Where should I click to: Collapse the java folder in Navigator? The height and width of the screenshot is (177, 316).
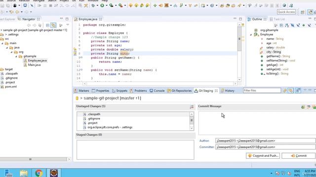7,48
